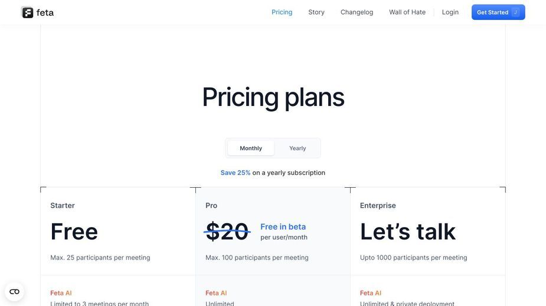Click the keyboard shortcut badge in Get Started
Screen dimensions: 546x306
pos(515,12)
